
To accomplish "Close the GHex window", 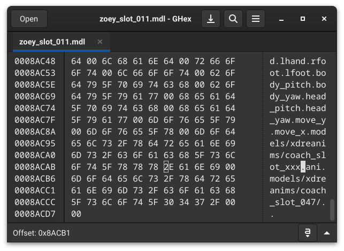I will coord(324,19).
